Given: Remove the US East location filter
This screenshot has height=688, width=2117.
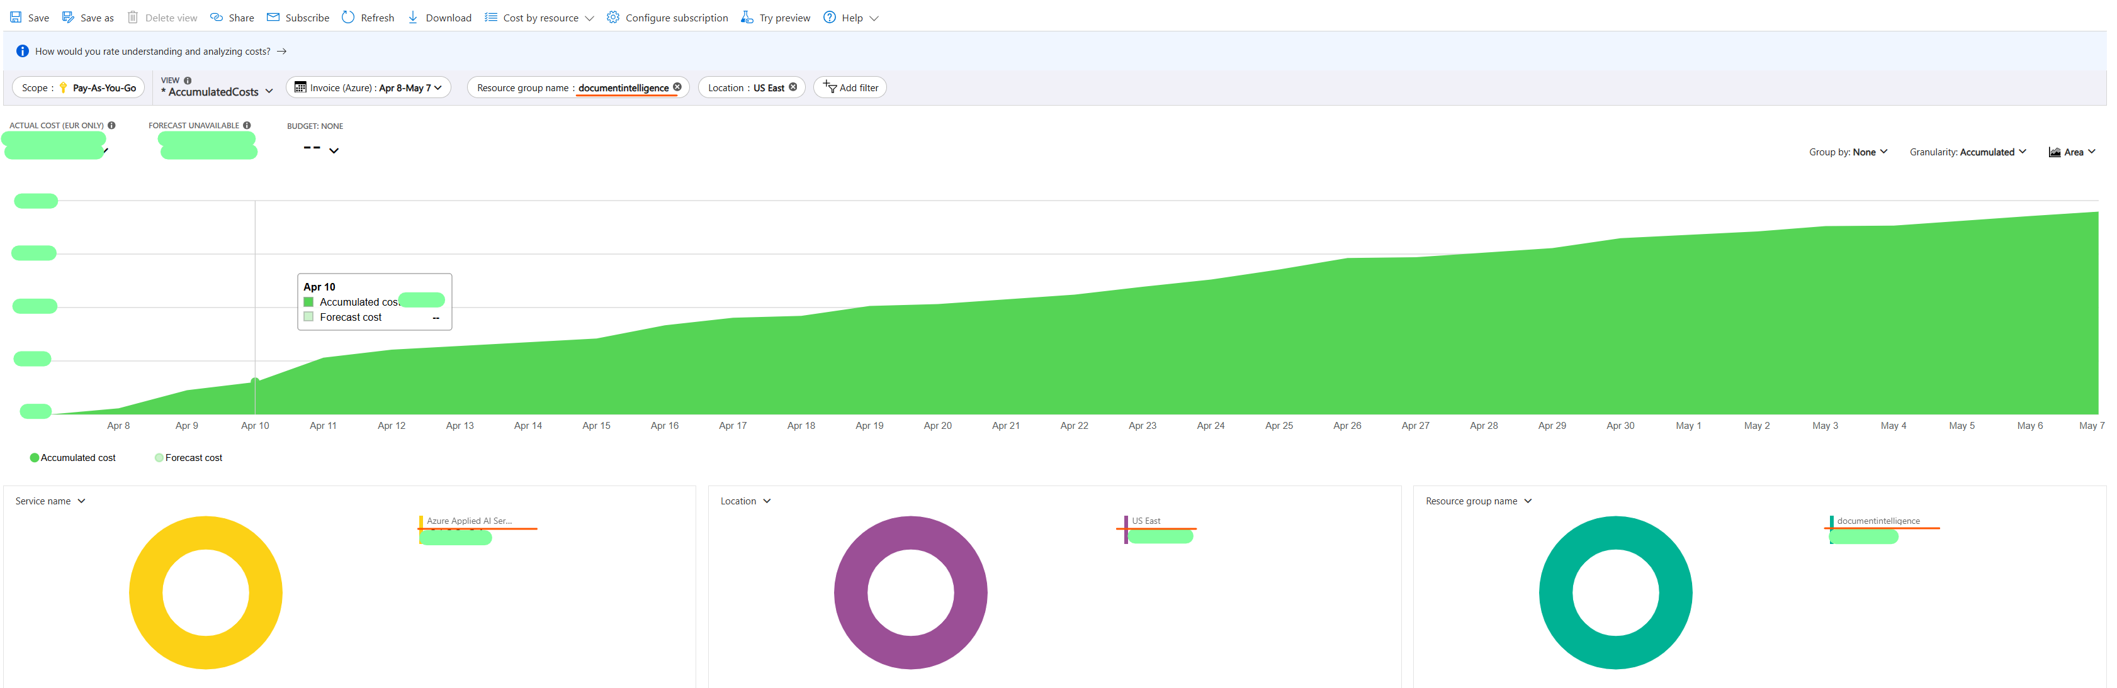Looking at the screenshot, I should click(793, 87).
